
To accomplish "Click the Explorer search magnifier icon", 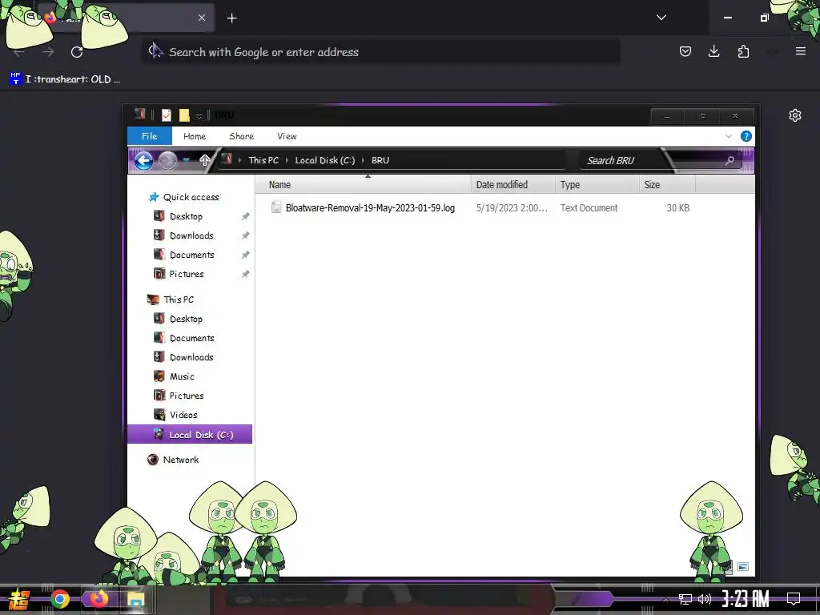I will [x=730, y=160].
